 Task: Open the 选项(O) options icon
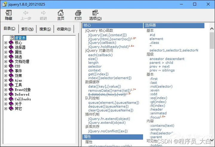click(x=95, y=13)
